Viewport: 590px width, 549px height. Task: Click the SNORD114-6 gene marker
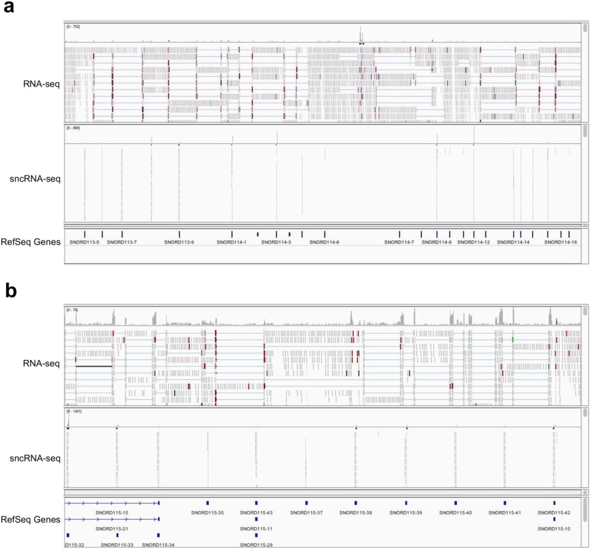click(x=325, y=234)
